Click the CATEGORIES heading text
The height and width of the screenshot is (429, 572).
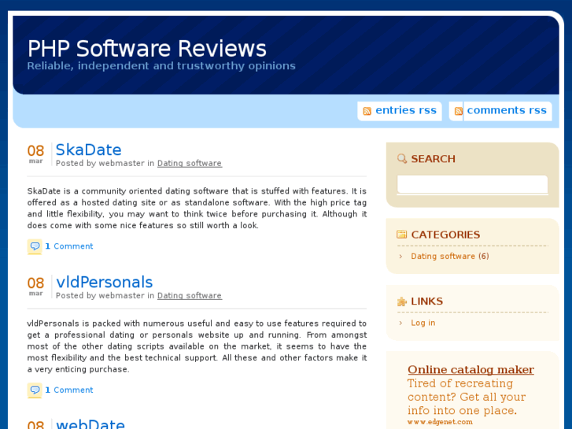click(445, 235)
